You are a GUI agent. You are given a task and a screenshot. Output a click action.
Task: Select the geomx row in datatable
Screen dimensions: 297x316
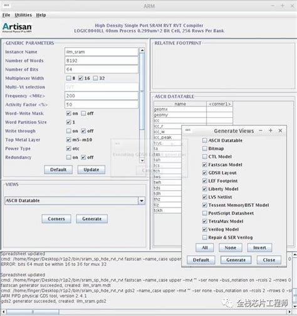(x=193, y=109)
